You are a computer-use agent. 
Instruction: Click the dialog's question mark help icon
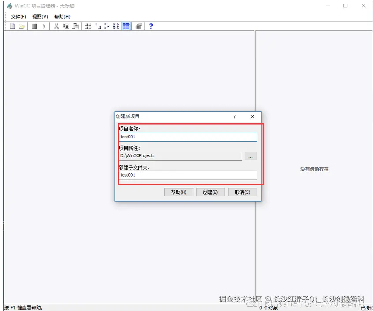234,117
